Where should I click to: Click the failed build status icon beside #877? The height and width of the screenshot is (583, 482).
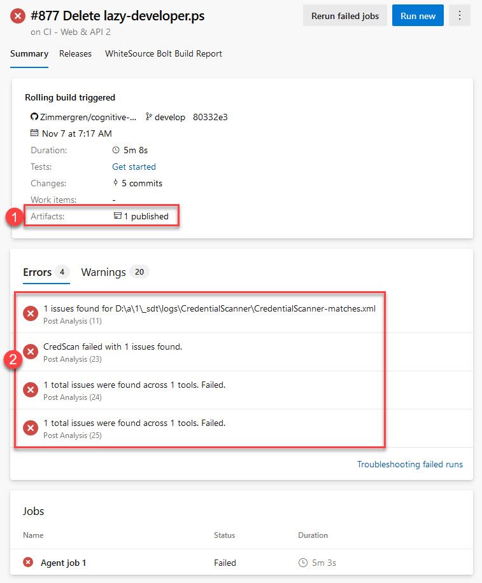coord(18,16)
